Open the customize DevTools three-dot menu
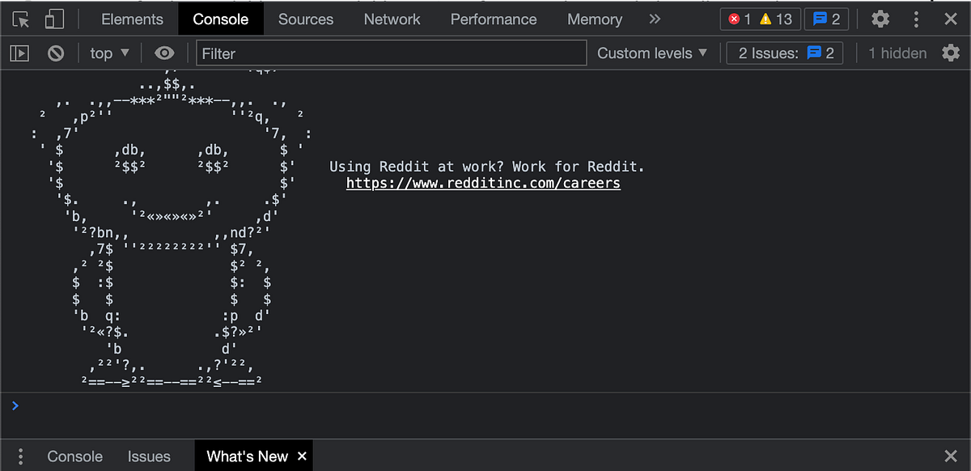The height and width of the screenshot is (471, 971). click(x=916, y=19)
